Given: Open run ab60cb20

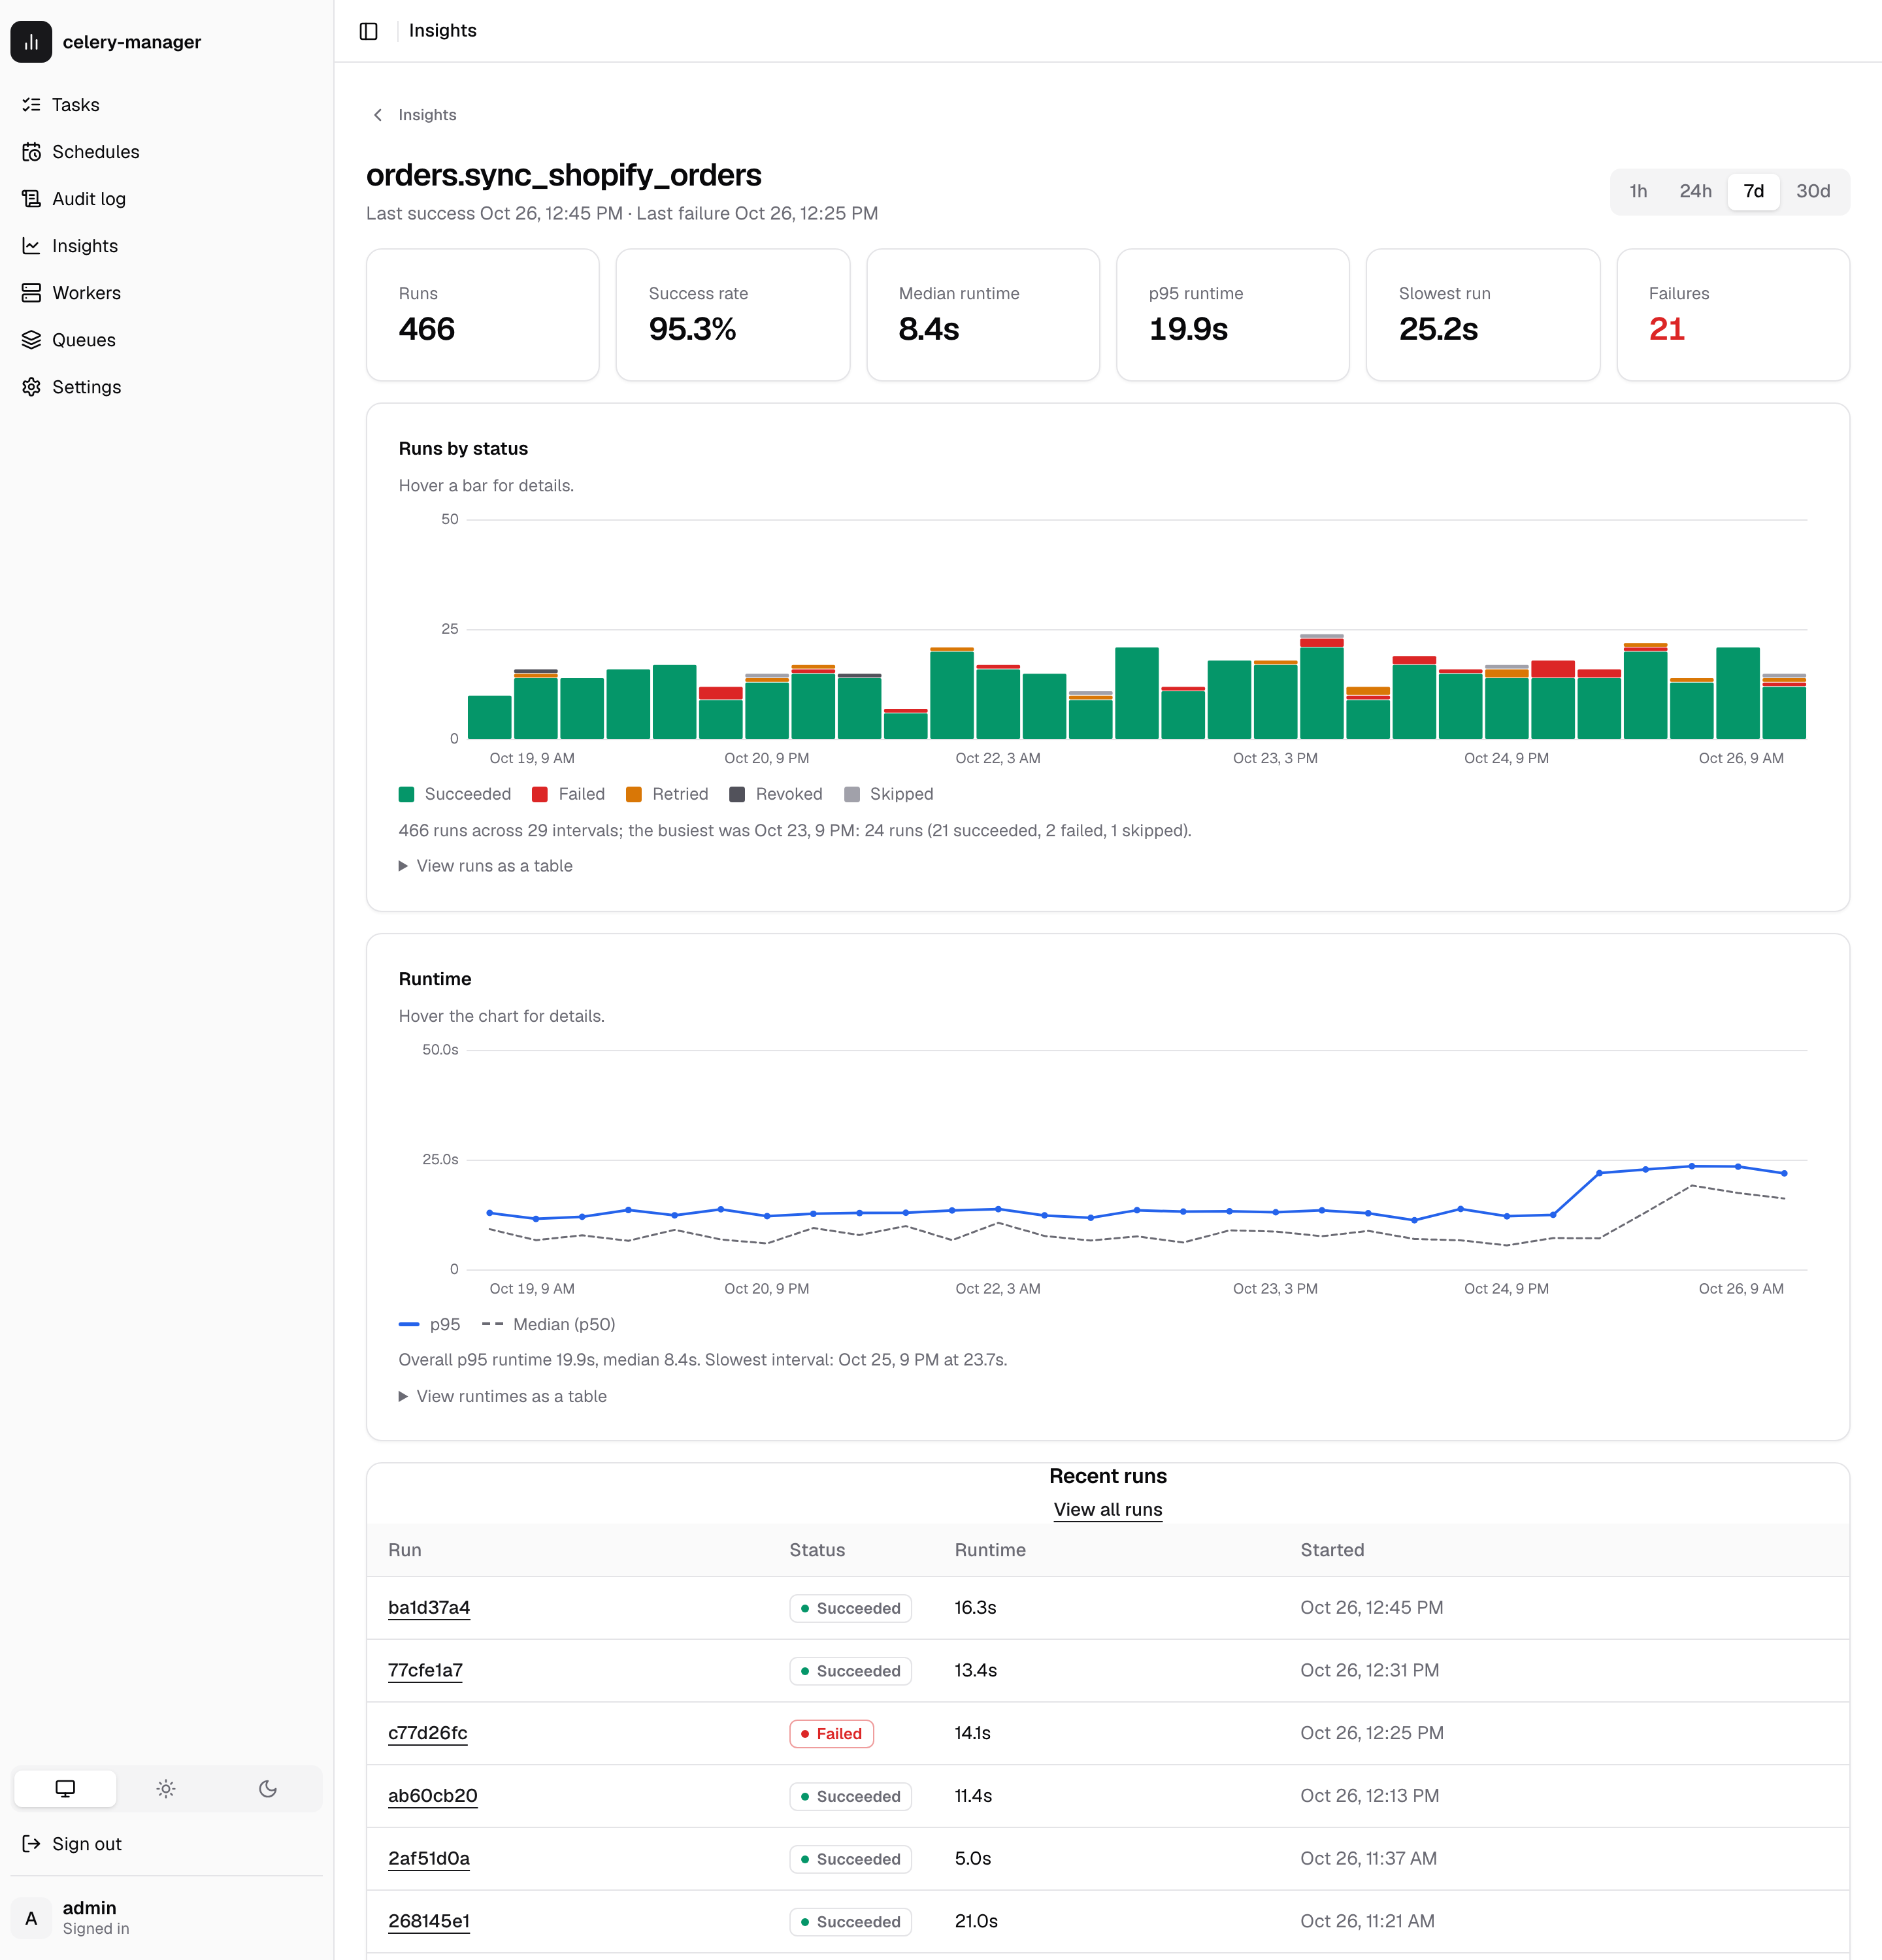Looking at the screenshot, I should click(x=433, y=1795).
